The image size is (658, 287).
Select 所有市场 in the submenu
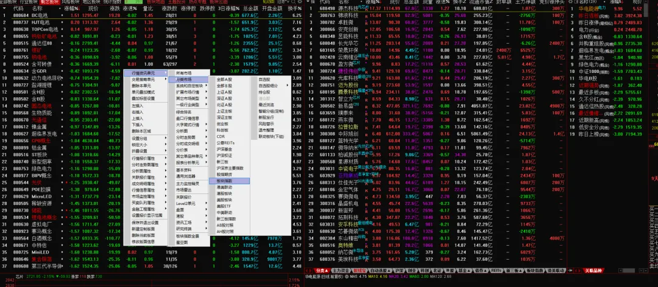(x=189, y=73)
